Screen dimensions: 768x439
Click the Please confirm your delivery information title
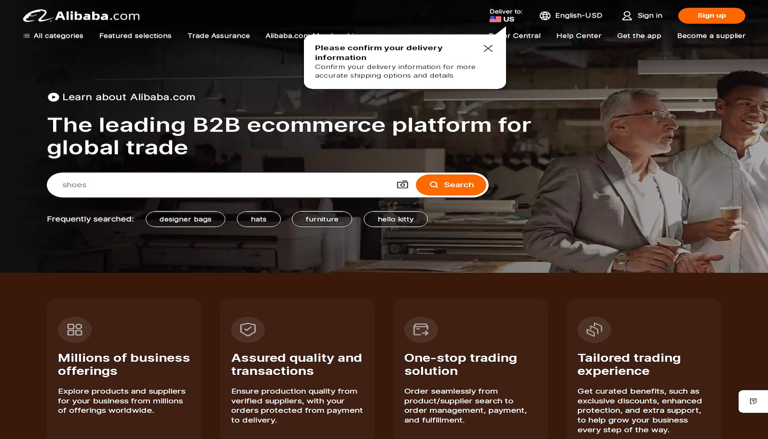[379, 53]
